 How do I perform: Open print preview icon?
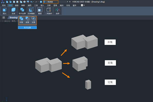tap(28, 2)
